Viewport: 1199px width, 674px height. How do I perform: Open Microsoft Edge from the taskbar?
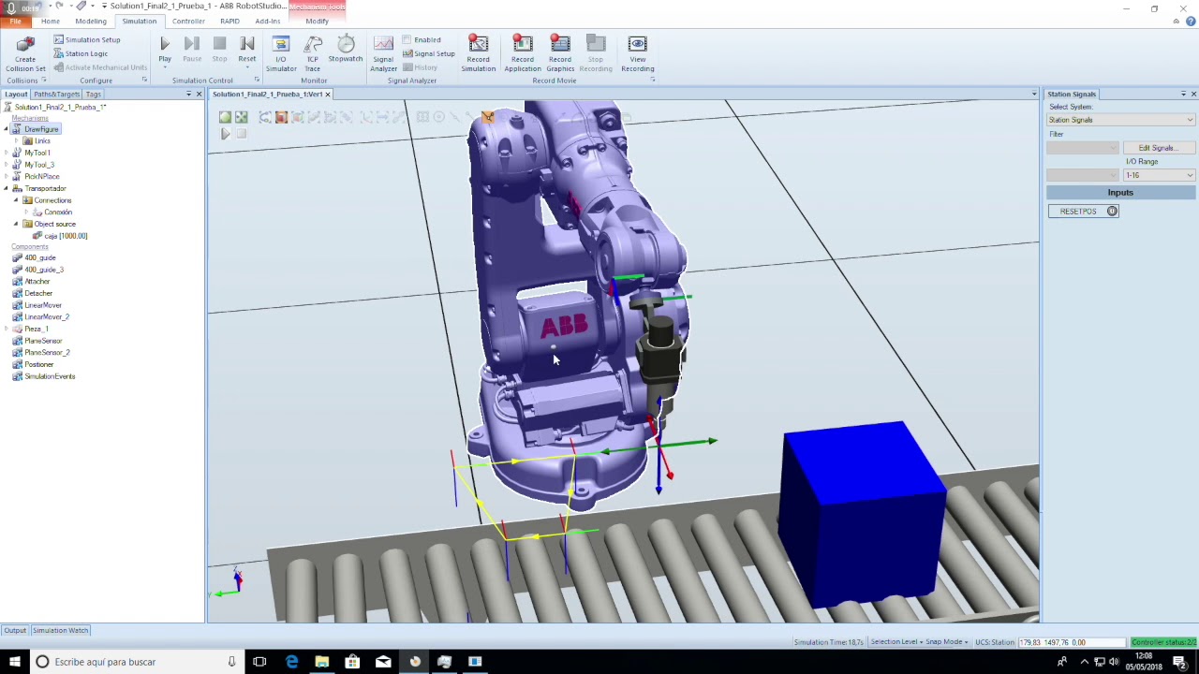291,662
